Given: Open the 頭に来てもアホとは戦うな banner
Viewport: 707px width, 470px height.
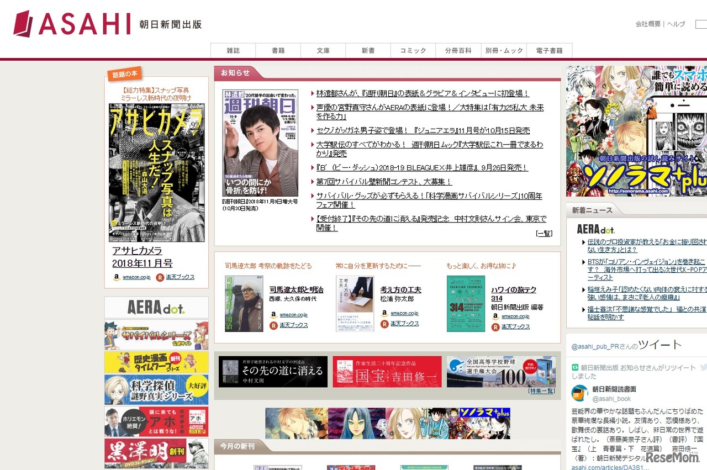Looking at the screenshot, I should click(156, 422).
